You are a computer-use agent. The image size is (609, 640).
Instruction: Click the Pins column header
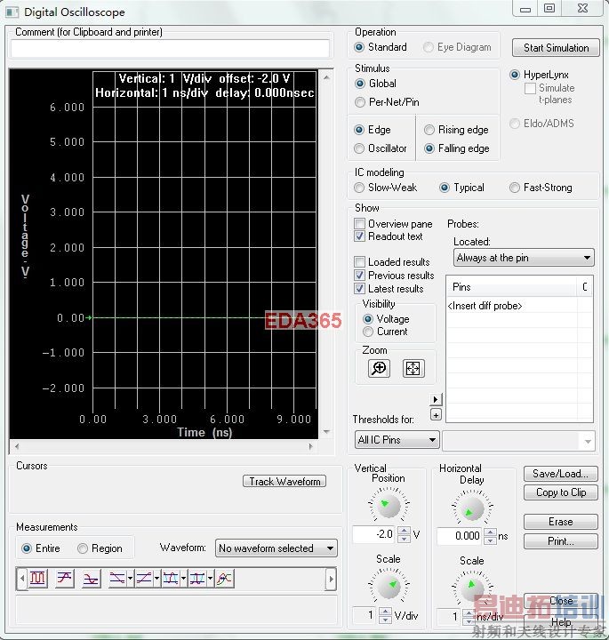pyautogui.click(x=511, y=287)
